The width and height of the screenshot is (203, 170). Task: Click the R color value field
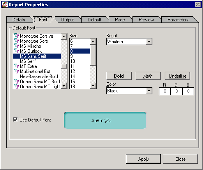[165, 91]
